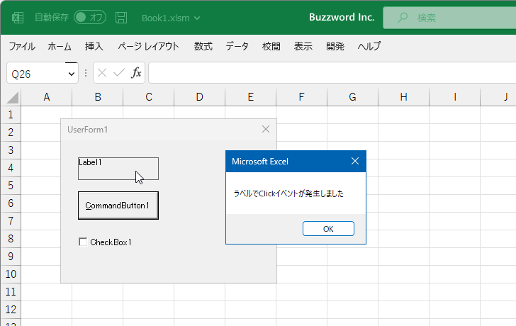
Task: Select column F header
Action: [x=301, y=97]
